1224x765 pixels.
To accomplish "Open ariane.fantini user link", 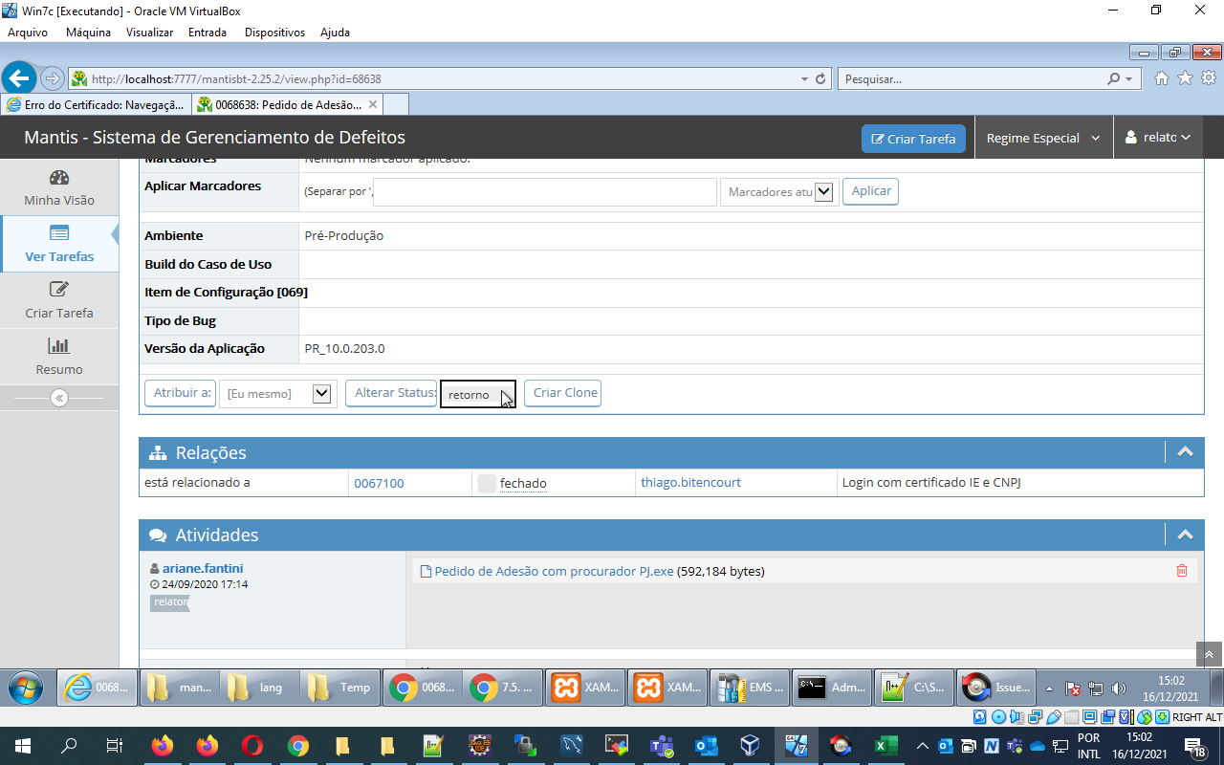I will click(x=203, y=568).
